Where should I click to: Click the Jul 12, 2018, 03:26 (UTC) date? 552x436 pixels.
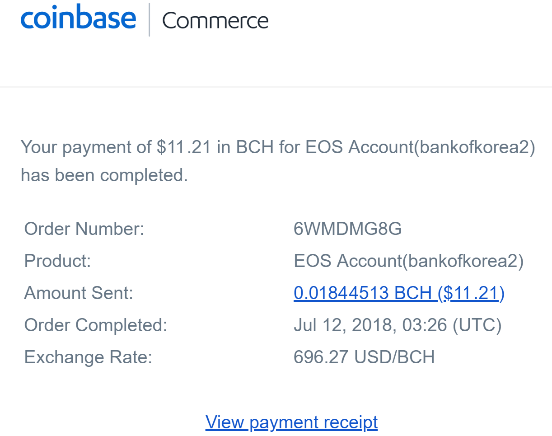pyautogui.click(x=398, y=325)
